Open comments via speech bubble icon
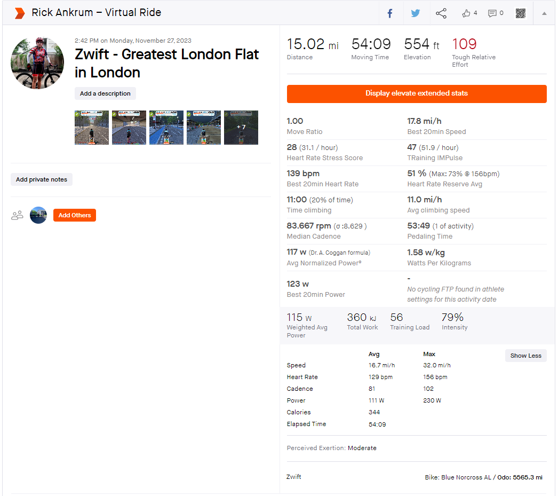 point(492,13)
